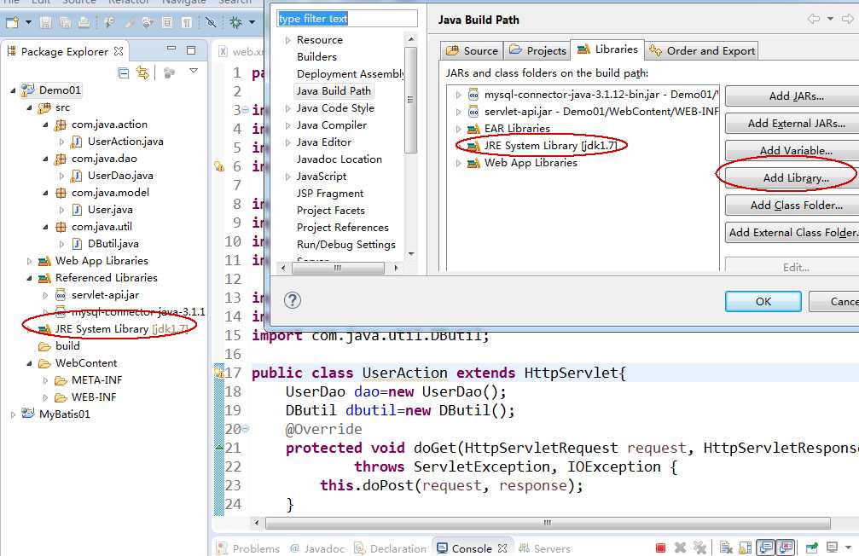Expand the Resource properties category
859x556 pixels.
287,40
